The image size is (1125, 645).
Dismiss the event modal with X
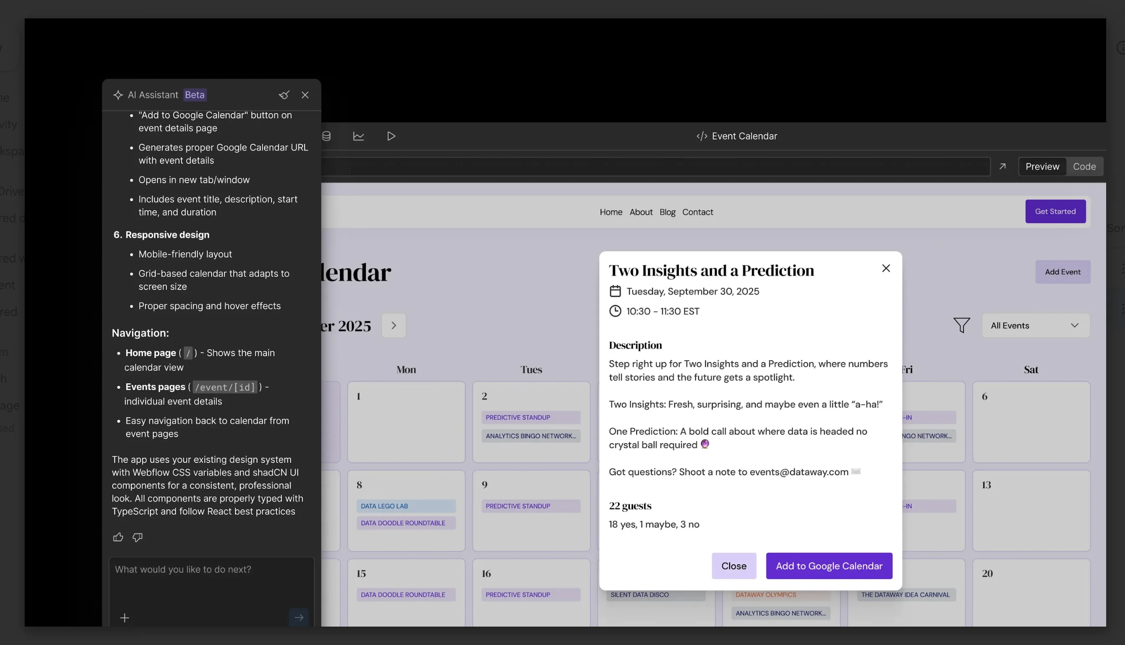[x=886, y=269]
